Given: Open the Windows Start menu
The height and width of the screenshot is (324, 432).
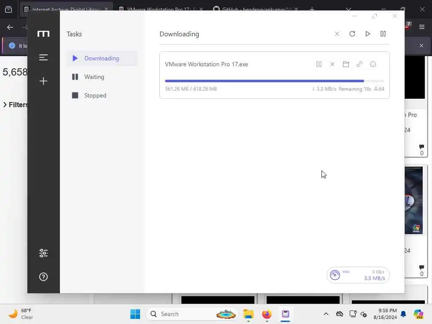Looking at the screenshot, I should [x=135, y=314].
